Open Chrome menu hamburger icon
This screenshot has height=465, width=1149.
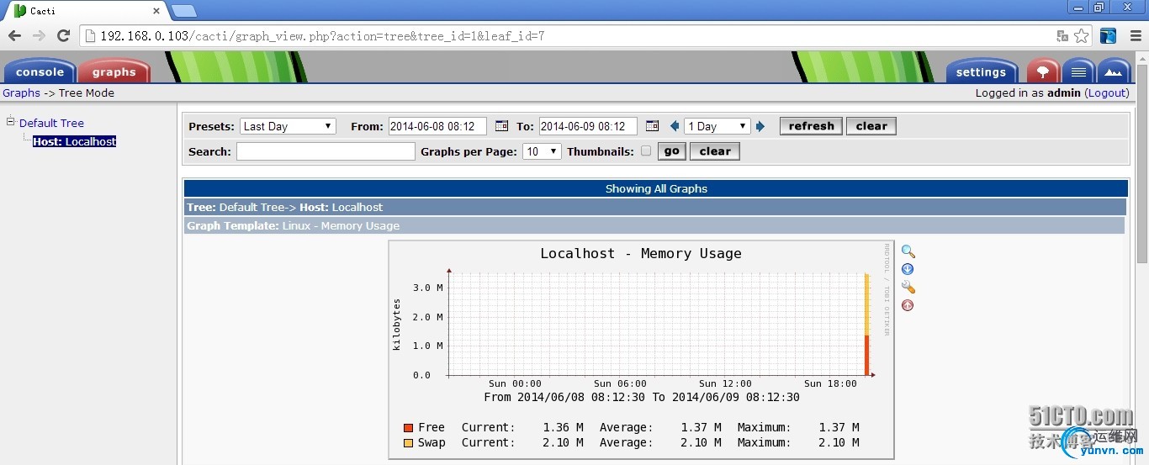1135,36
